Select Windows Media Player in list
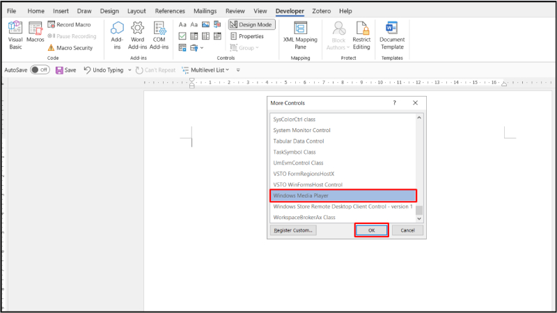Viewport: 557px width, 313px height. coord(343,196)
